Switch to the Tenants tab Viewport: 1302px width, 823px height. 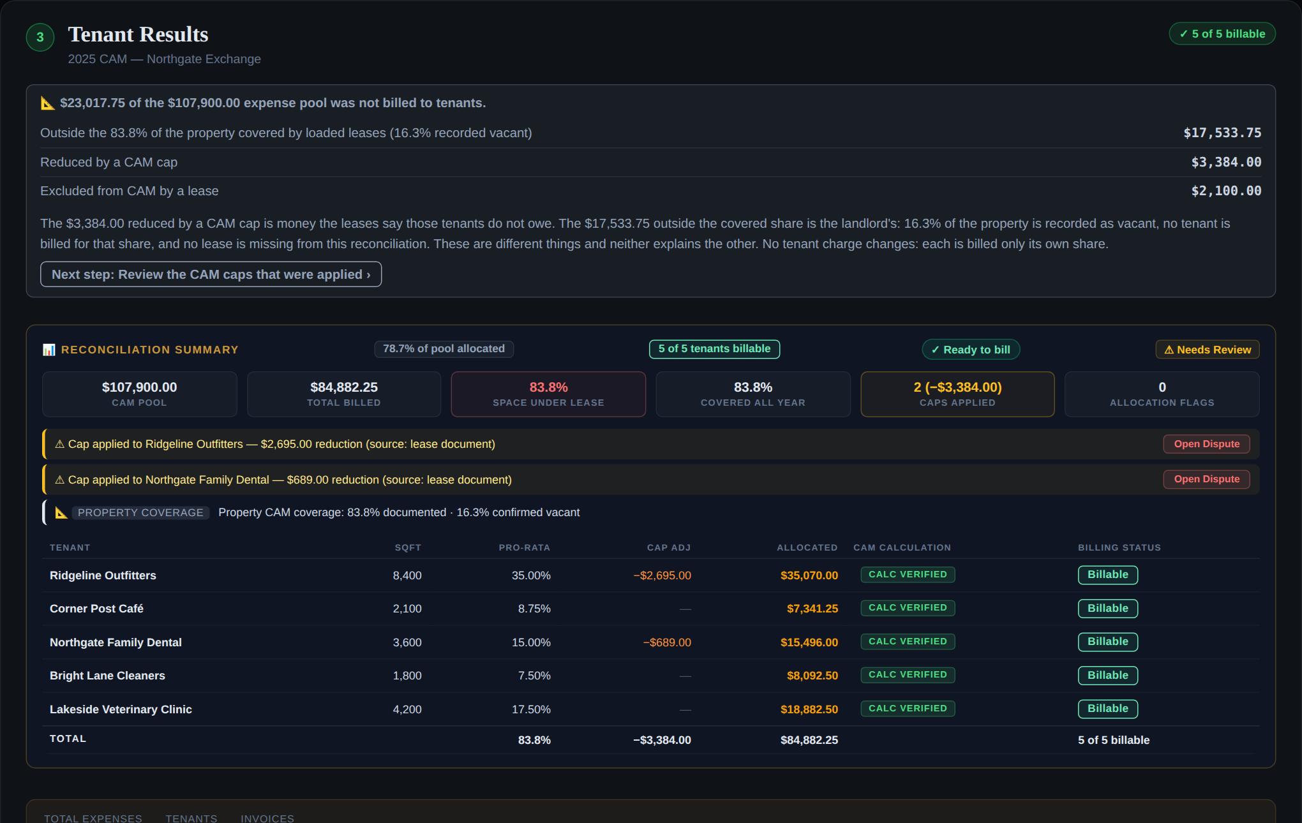(x=191, y=819)
